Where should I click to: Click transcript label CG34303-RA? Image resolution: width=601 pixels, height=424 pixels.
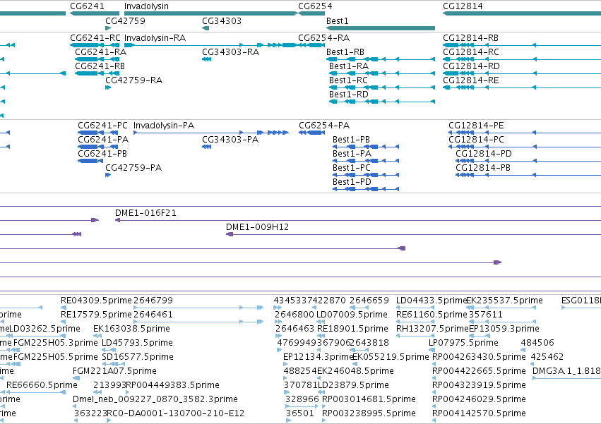(231, 52)
